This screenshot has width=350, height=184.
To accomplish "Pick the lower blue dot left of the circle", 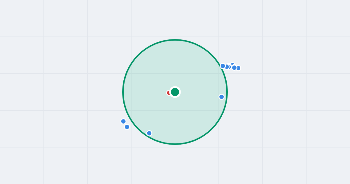I will point(127,127).
